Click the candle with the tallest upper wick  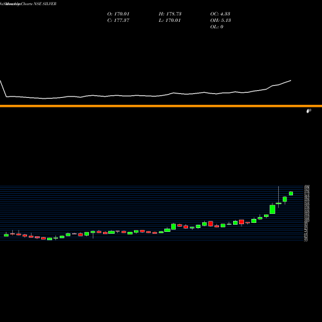[x=279, y=203]
